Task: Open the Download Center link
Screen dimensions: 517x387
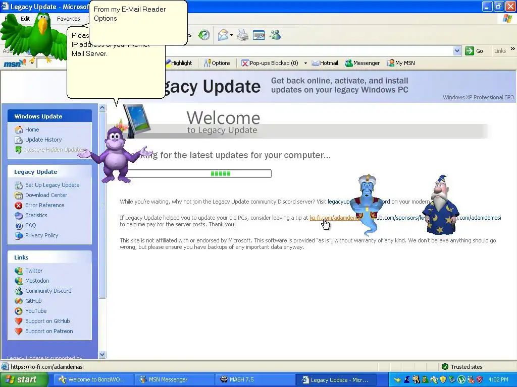Action: [46, 195]
